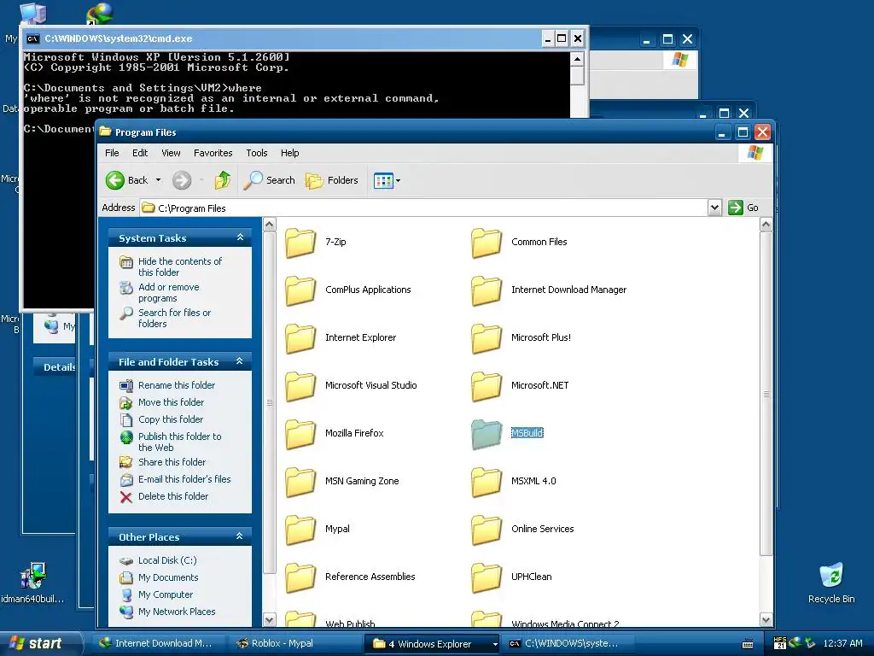
Task: Click the green Go button
Action: coord(743,208)
